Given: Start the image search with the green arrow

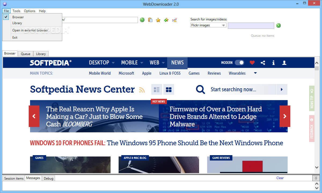Looking at the screenshot, I should [279, 26].
